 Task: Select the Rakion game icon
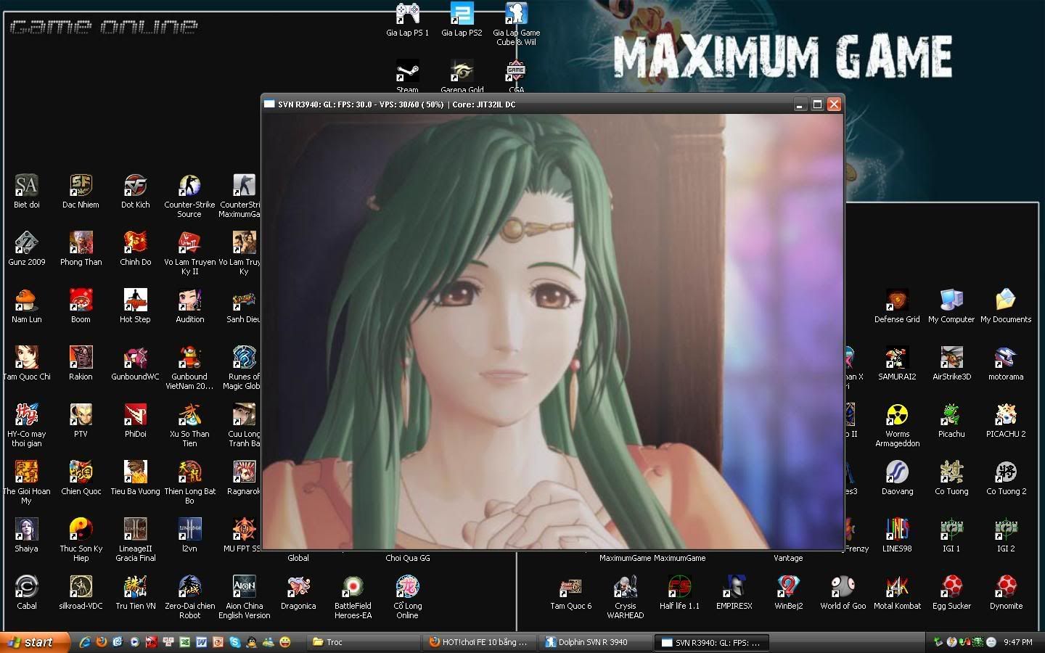pyautogui.click(x=81, y=358)
